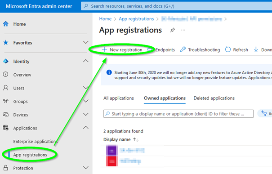Expand the Protection submenu chevron
The width and height of the screenshot is (272, 174).
coord(86,168)
